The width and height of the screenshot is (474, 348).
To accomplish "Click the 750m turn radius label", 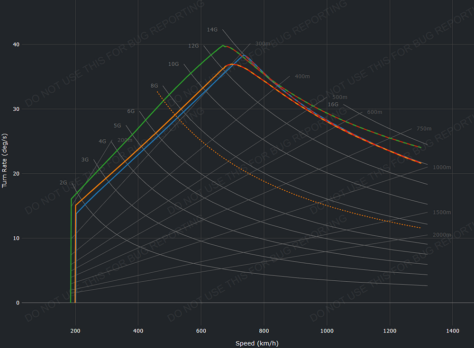I will tap(424, 129).
